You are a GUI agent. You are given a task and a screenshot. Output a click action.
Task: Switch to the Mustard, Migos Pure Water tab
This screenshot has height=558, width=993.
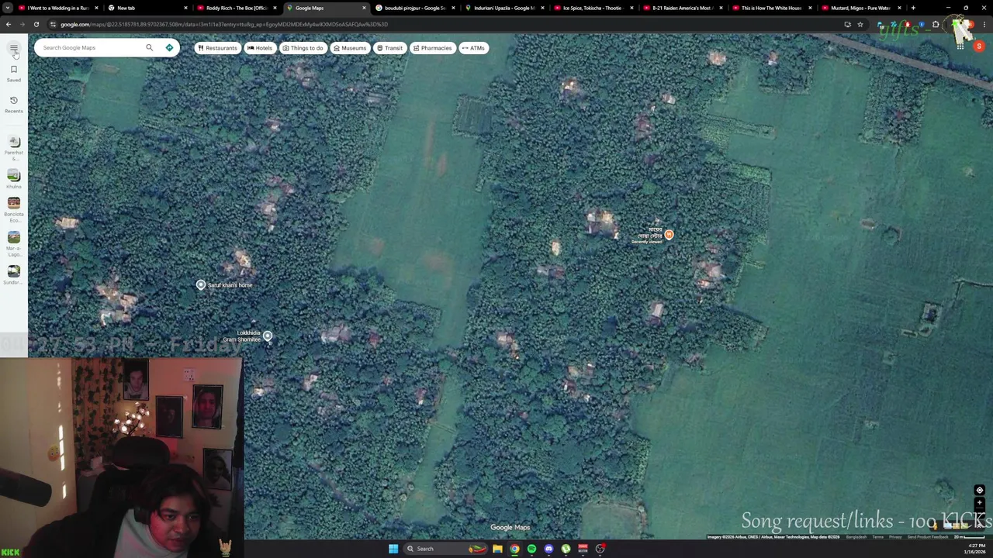pyautogui.click(x=860, y=8)
